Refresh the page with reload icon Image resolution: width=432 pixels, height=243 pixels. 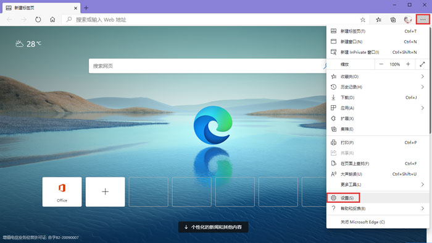point(38,20)
